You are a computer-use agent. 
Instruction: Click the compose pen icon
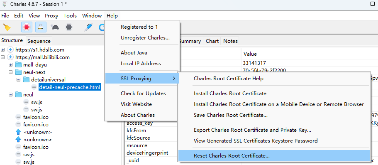[x=88, y=27]
